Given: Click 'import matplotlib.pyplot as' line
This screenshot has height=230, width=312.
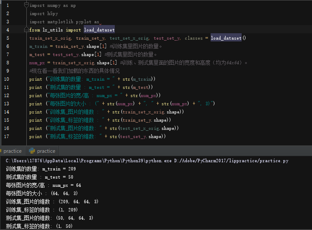Looking at the screenshot, I should pos(64,22).
